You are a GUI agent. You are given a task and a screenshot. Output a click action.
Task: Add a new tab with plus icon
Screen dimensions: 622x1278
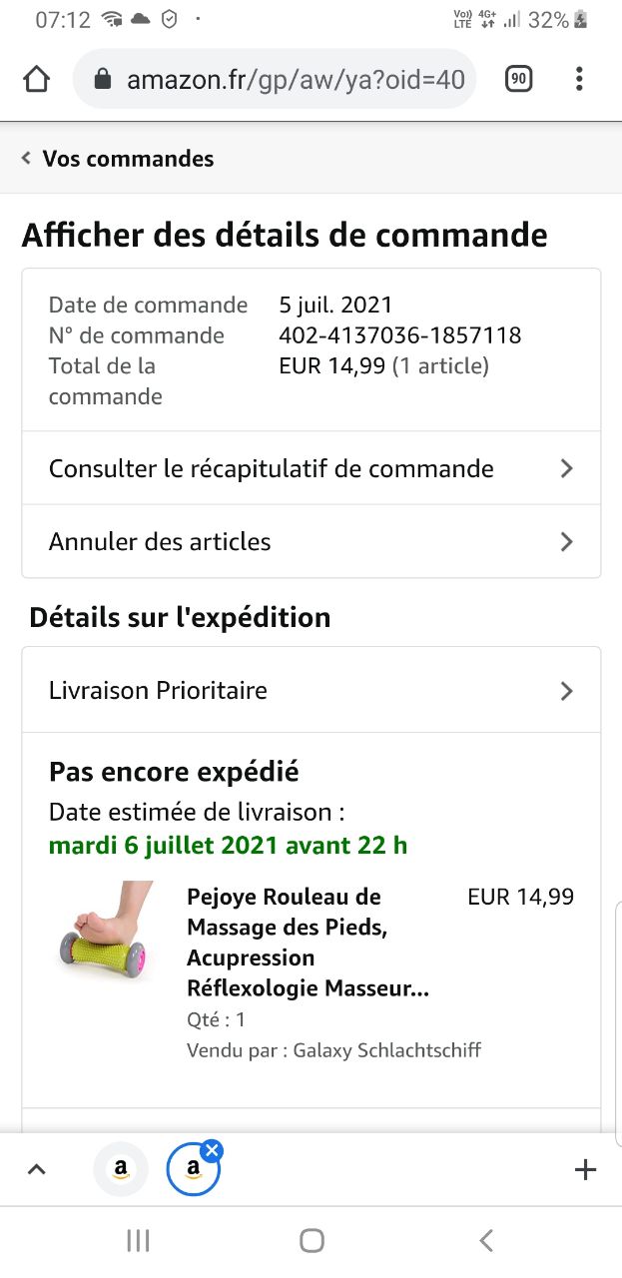[586, 1169]
